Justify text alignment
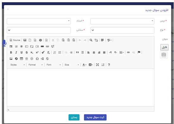 click(104, 52)
